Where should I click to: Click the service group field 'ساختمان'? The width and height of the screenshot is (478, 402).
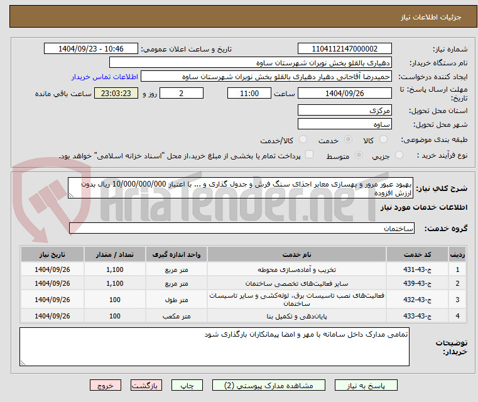pyautogui.click(x=242, y=228)
